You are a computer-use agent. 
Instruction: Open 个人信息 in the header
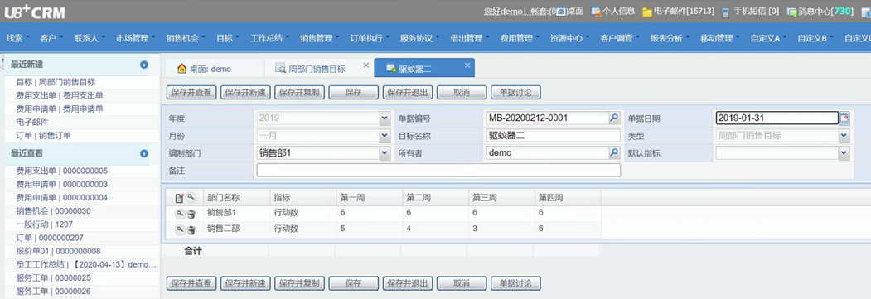click(x=613, y=11)
